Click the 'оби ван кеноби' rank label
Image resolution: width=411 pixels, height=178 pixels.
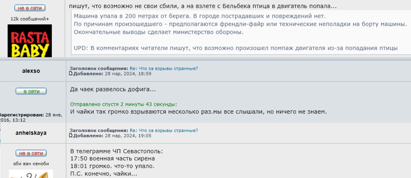[x=31, y=164]
